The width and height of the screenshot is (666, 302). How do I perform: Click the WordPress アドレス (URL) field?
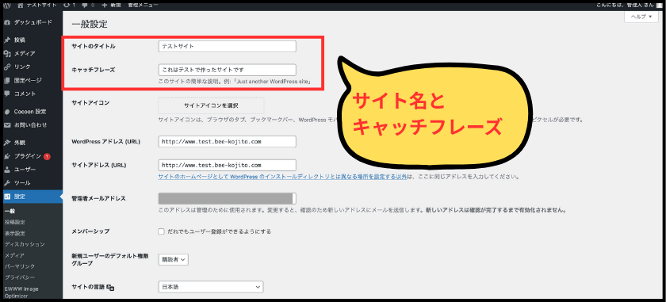tap(228, 141)
